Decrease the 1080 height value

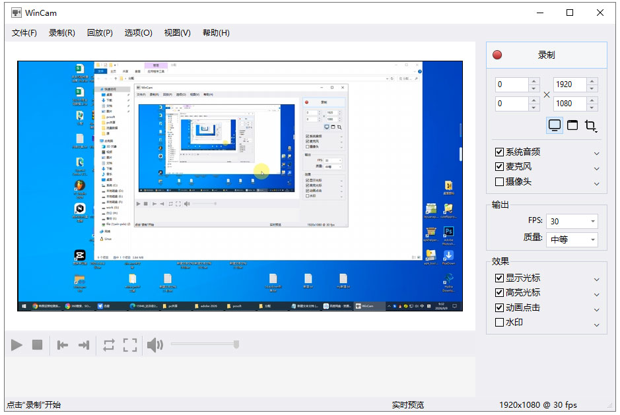point(592,108)
